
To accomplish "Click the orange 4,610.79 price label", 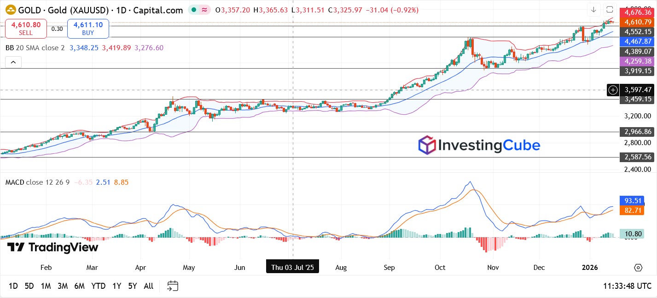I will tap(637, 22).
